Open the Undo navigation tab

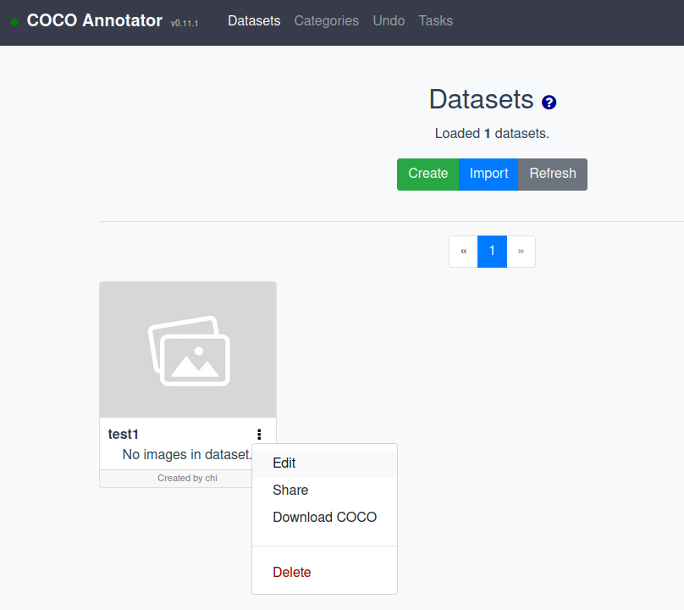(389, 20)
